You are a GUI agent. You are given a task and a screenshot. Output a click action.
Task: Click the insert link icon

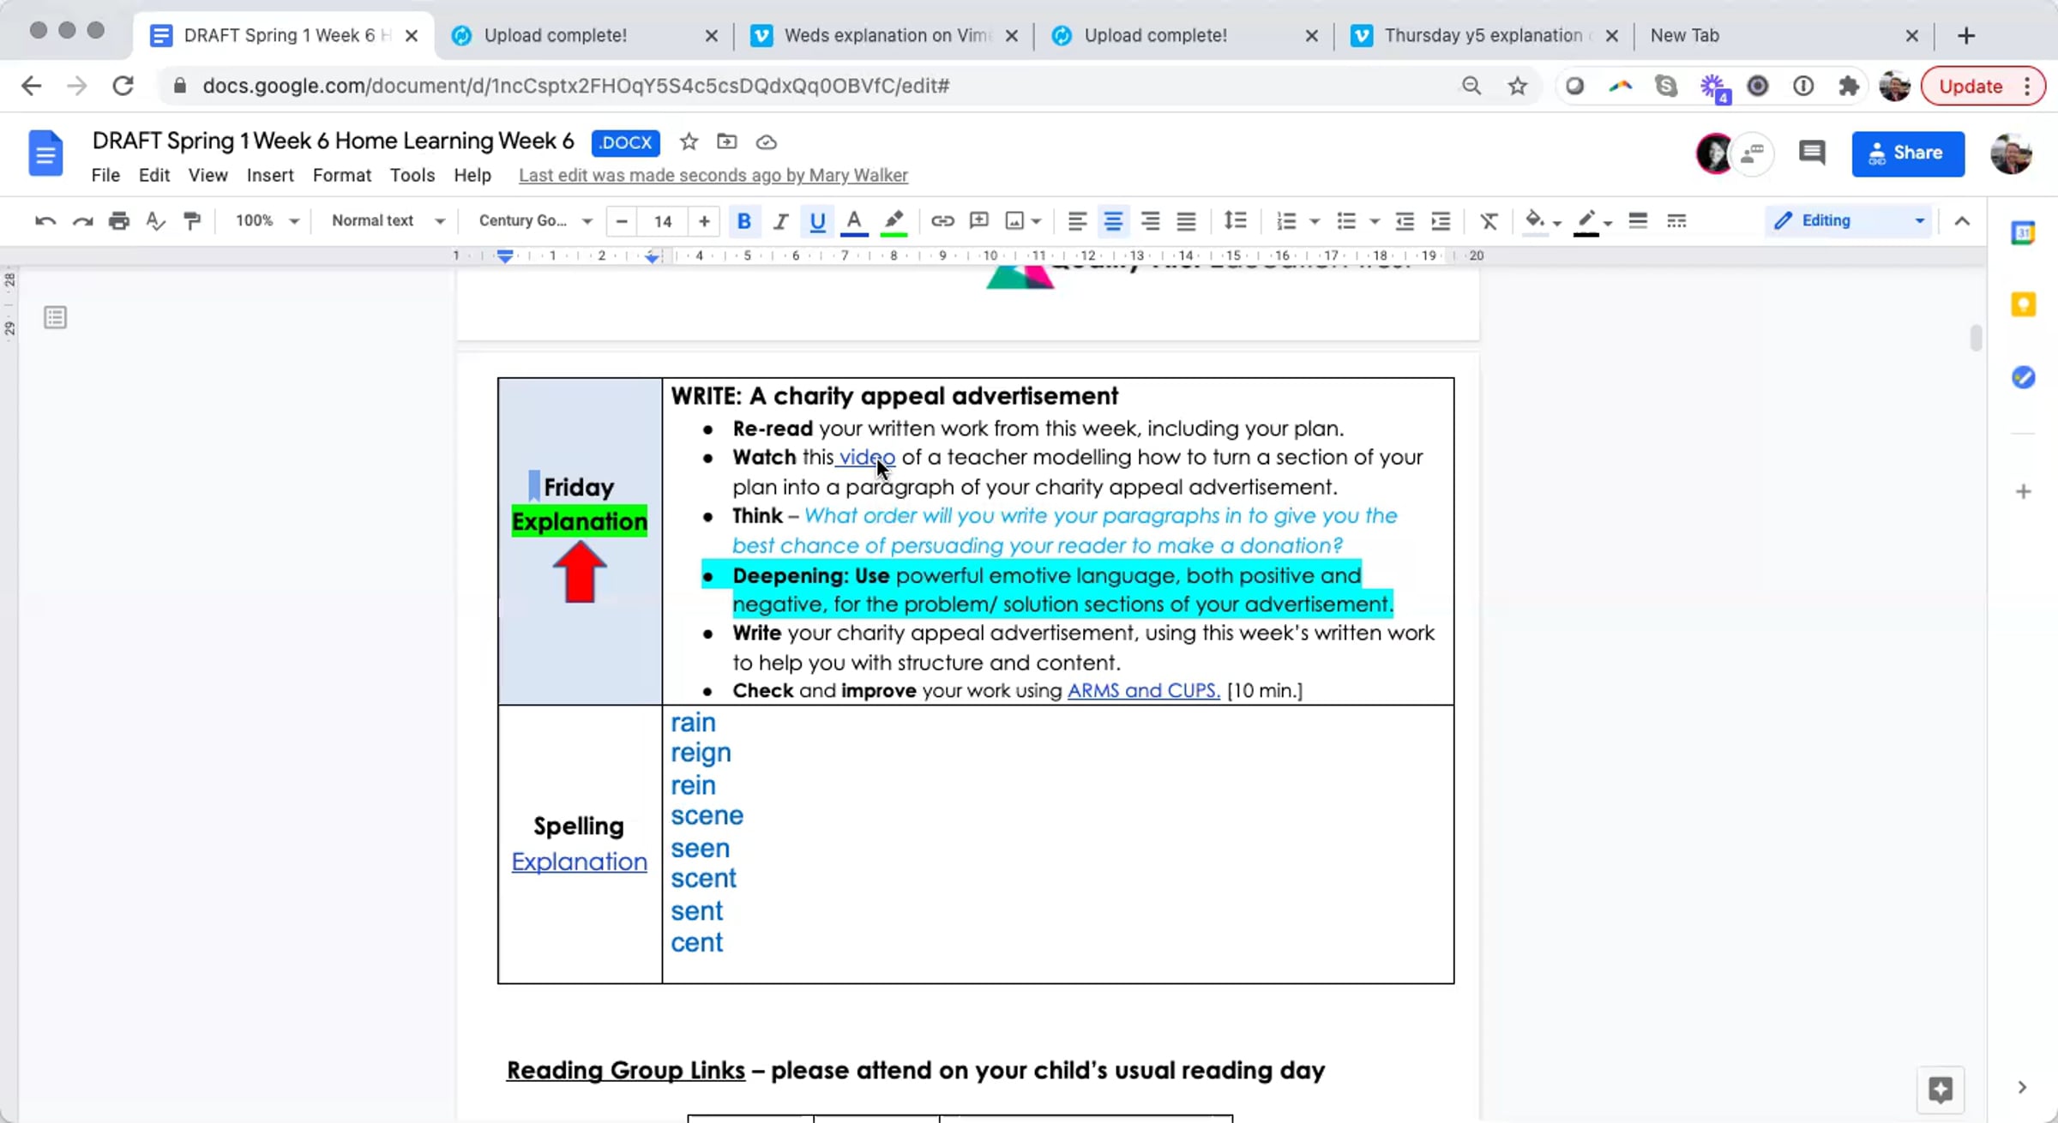[x=942, y=221]
